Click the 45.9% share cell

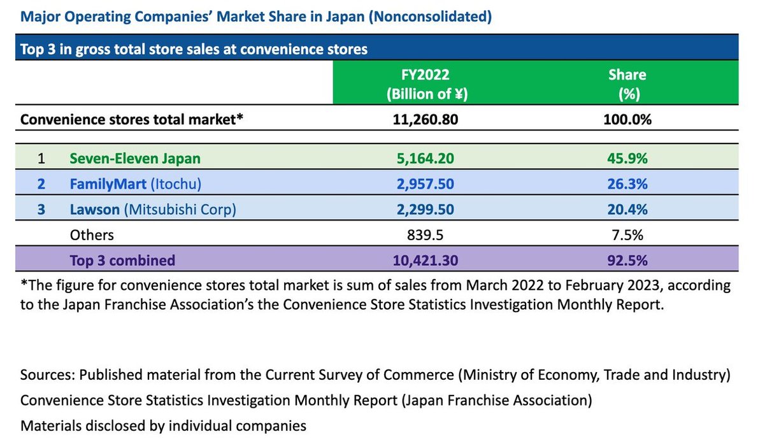[x=627, y=159]
